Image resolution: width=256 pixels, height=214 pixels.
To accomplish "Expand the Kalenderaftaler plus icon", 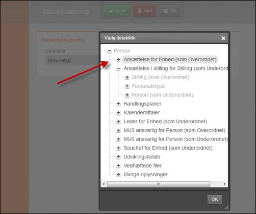I will coord(118,113).
